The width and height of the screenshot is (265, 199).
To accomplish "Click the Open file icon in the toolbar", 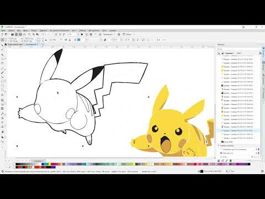I will [x=6, y=34].
